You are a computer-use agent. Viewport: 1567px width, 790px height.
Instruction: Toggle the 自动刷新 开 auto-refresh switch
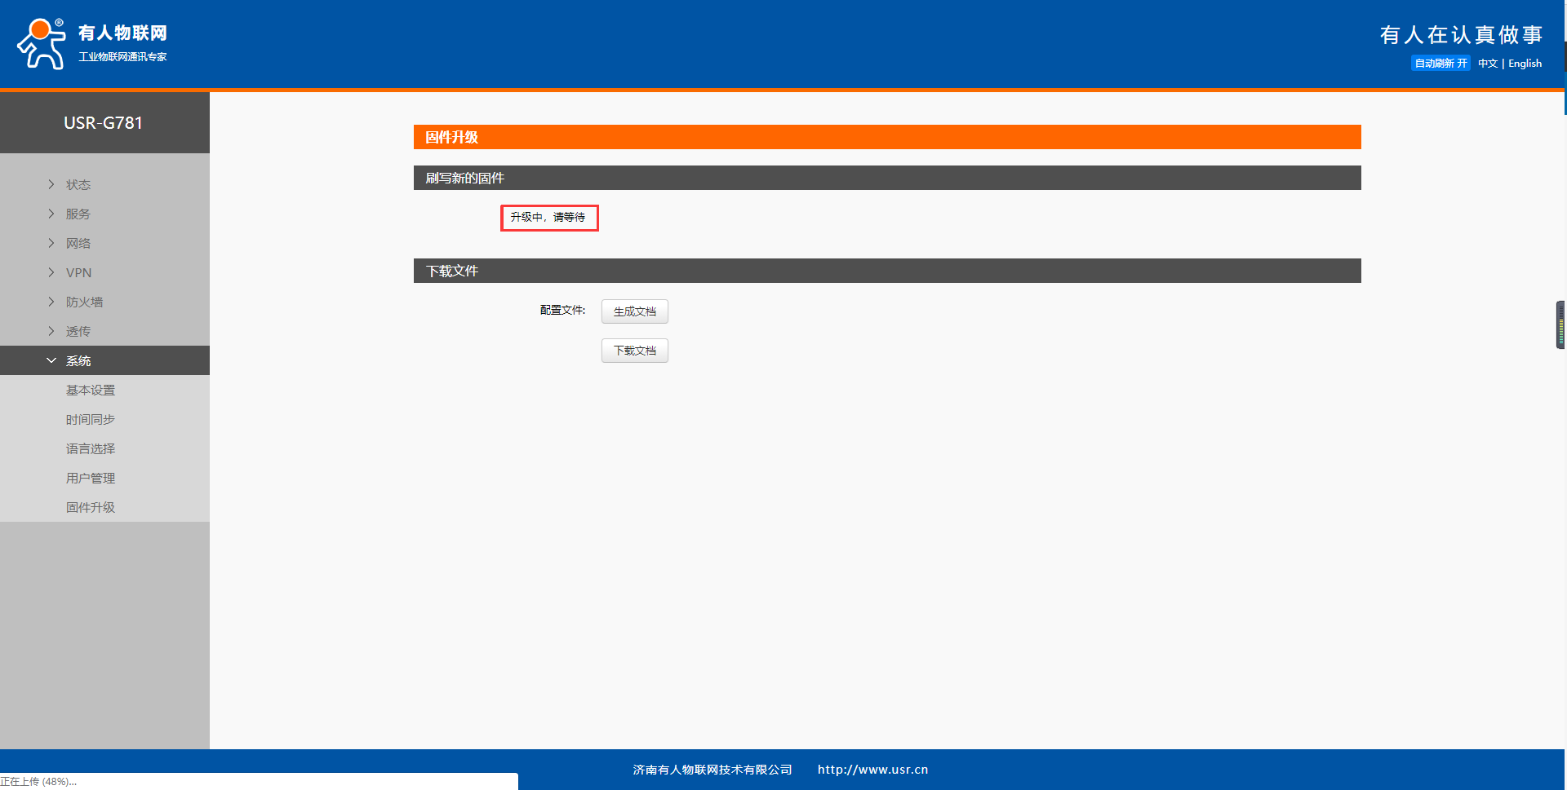[1440, 64]
